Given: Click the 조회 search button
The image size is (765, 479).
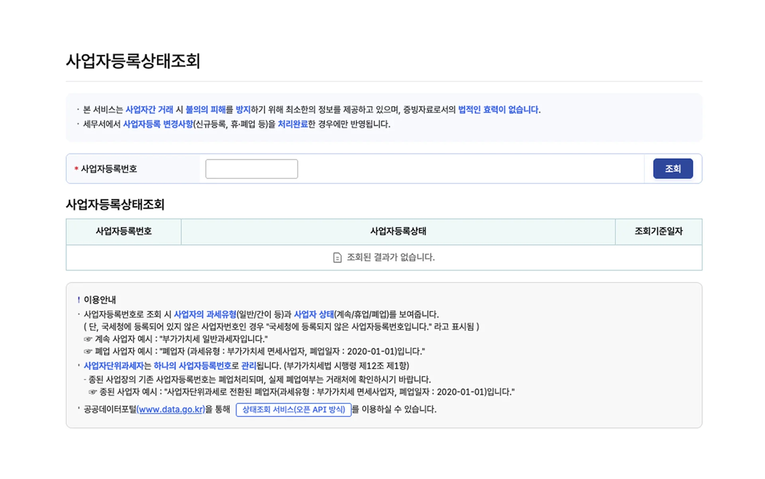Looking at the screenshot, I should click(x=673, y=169).
